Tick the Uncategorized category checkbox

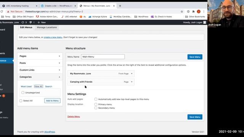pos(23,92)
